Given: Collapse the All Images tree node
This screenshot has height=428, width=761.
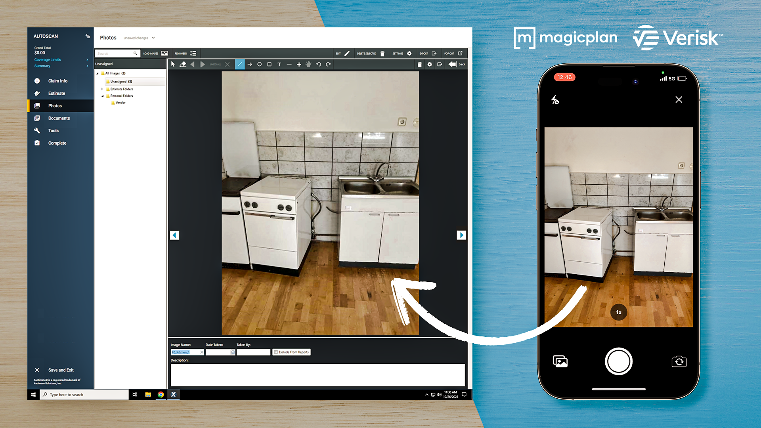Looking at the screenshot, I should [98, 73].
